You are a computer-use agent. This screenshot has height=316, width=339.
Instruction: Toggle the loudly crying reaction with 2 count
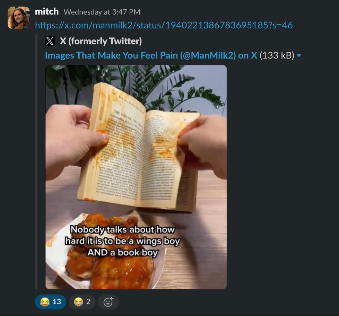(x=82, y=302)
